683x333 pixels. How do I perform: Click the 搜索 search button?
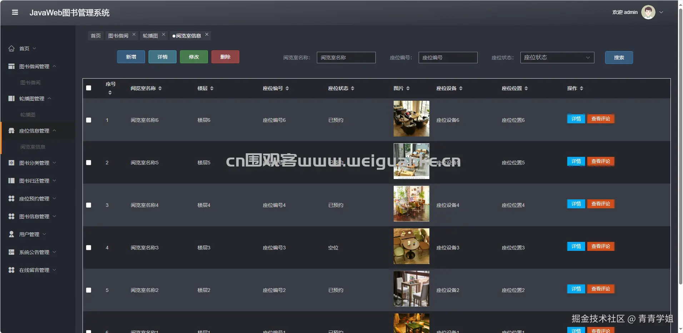[x=619, y=58]
